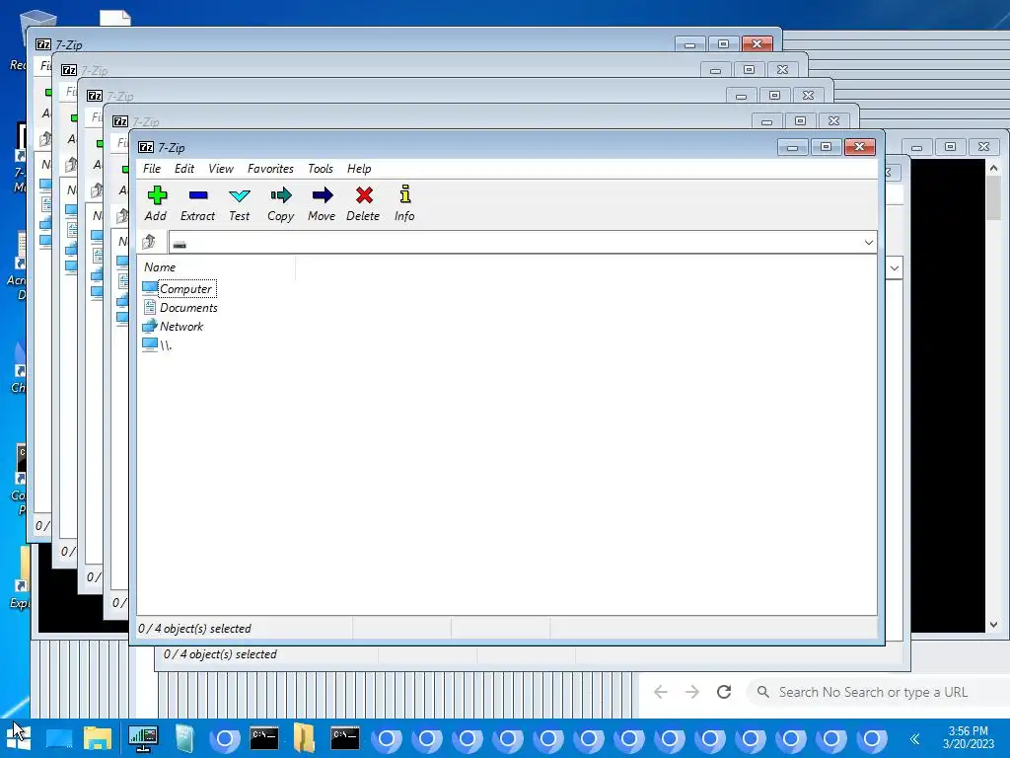Click the zipped yellow folder taskbar icon
This screenshot has width=1010, height=758.
click(x=304, y=738)
